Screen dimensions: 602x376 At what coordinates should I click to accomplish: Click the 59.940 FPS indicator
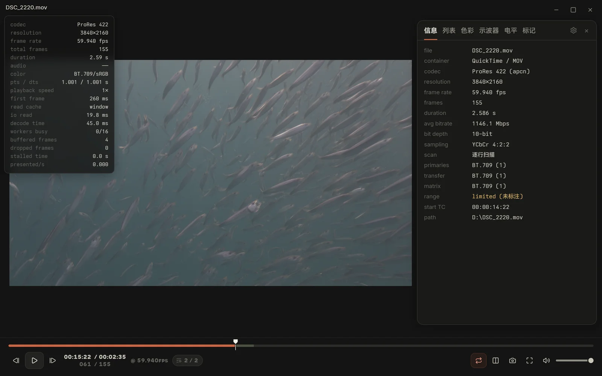pos(149,361)
